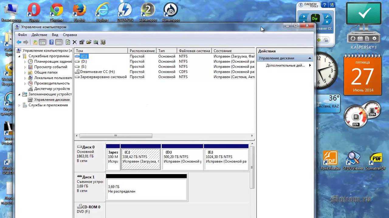This screenshot has width=389, height=218.
Task: Collapse the Управление дисками actions section
Action: (310, 58)
